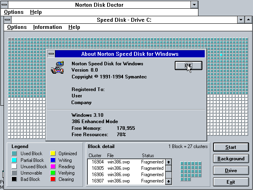Open Norton Disk Doctor Help menu
The height and width of the screenshot is (190, 253).
point(36,12)
